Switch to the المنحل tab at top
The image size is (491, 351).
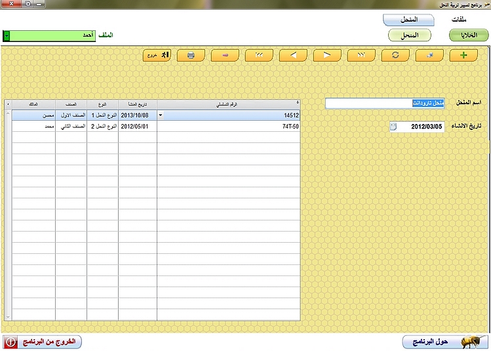click(x=410, y=20)
